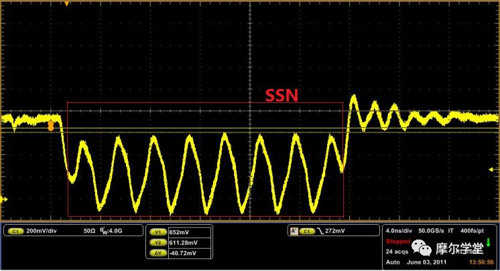The image size is (500, 271).
Task: Click the 611.28mV cursor V2 value
Action: (x=184, y=243)
